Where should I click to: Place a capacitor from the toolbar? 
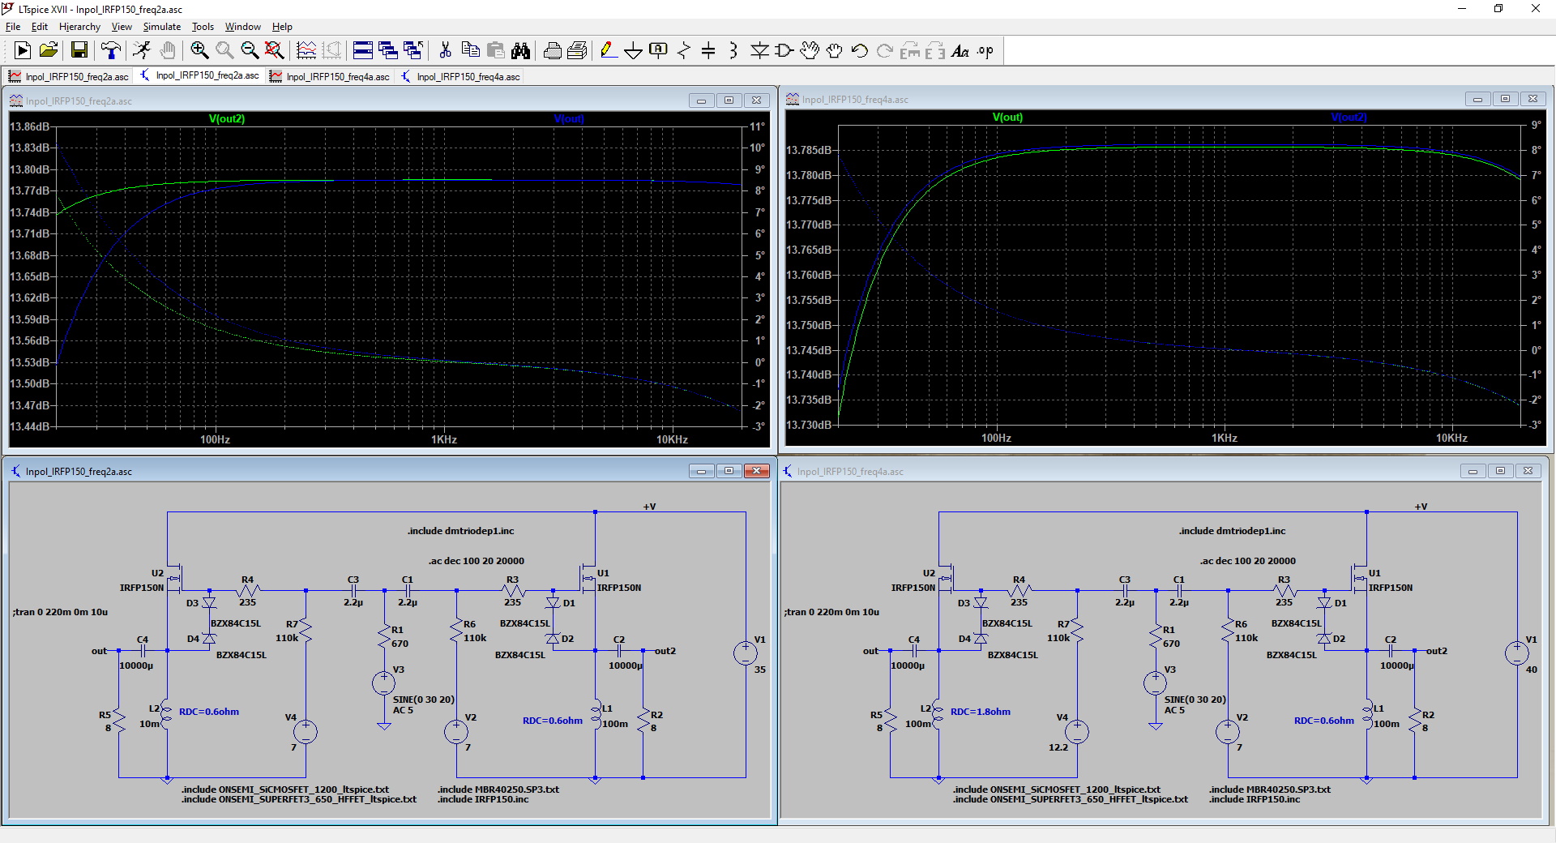click(708, 51)
